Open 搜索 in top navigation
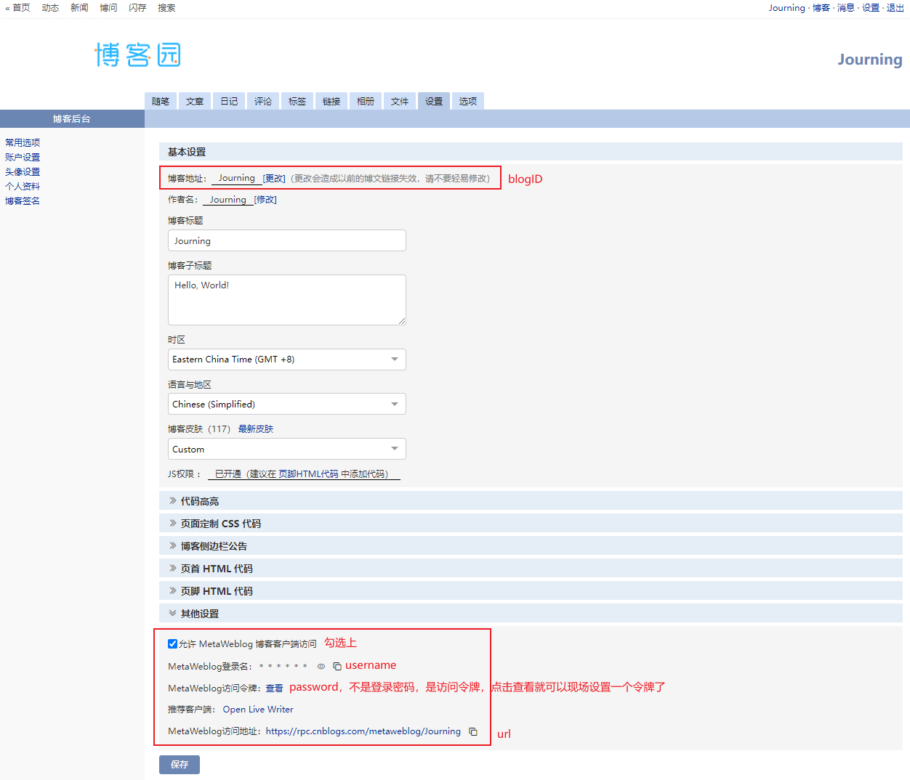Viewport: 910px width, 780px height. (x=166, y=8)
